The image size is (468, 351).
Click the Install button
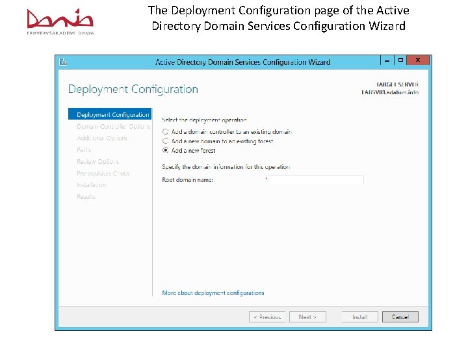click(x=359, y=317)
